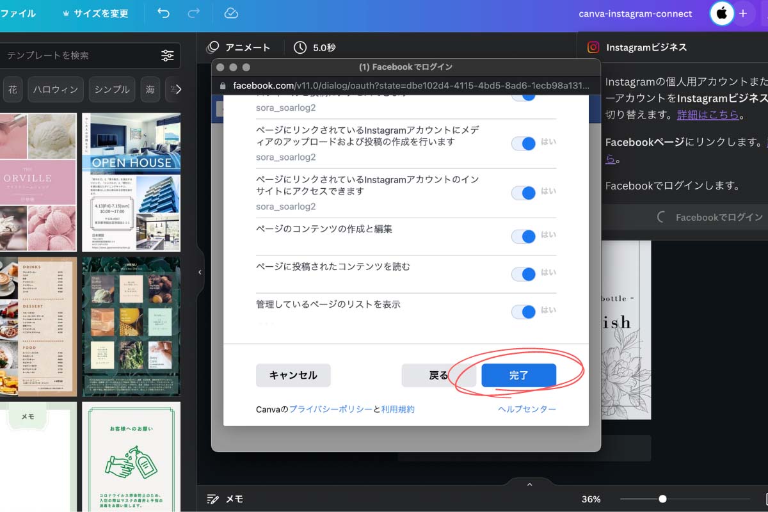
Task: Disable the ページのコンテンツの作成と編集 toggle
Action: [524, 237]
